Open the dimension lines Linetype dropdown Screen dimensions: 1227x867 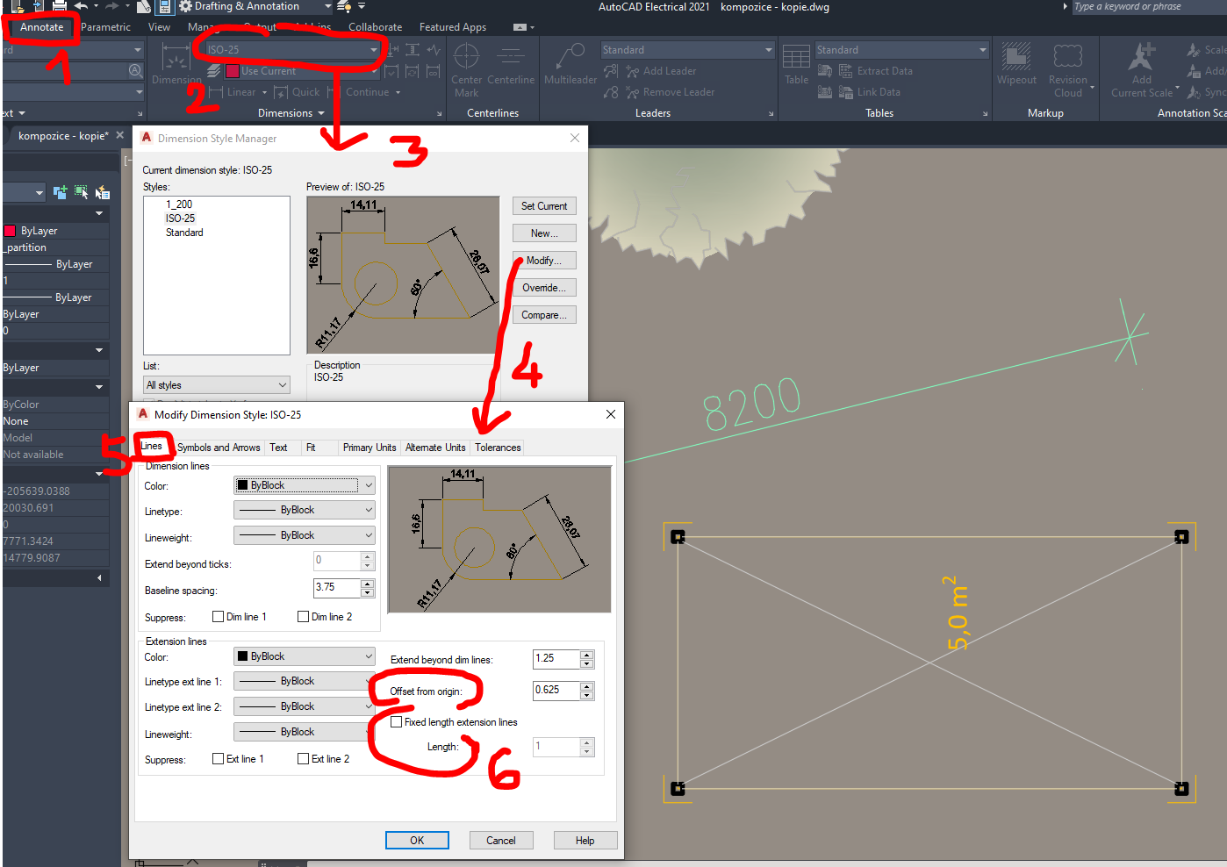tap(305, 510)
